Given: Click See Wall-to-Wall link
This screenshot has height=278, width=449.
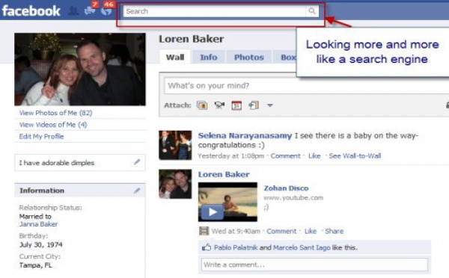Looking at the screenshot, I should click(355, 156).
